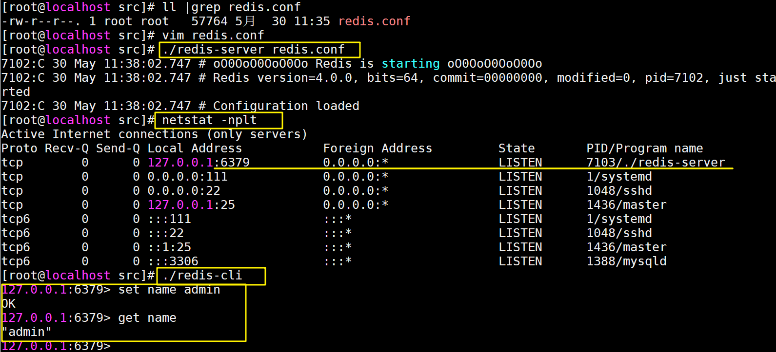The image size is (776, 352).
Task: Click "1/systemd" in the 0.0.0.0:111 row
Action: [619, 177]
